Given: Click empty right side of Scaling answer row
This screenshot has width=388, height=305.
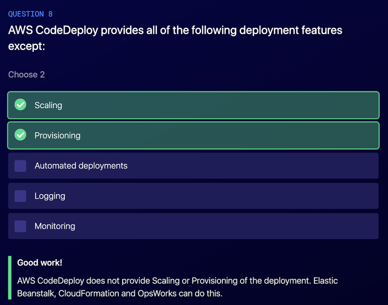Looking at the screenshot, I should coord(276,105).
